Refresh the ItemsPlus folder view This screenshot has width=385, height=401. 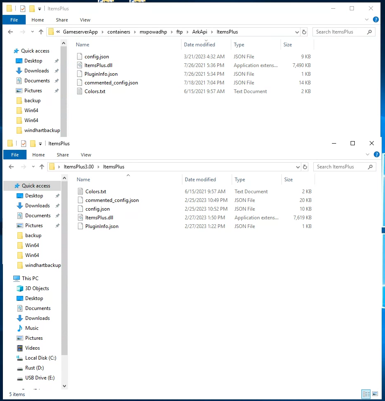point(305,31)
